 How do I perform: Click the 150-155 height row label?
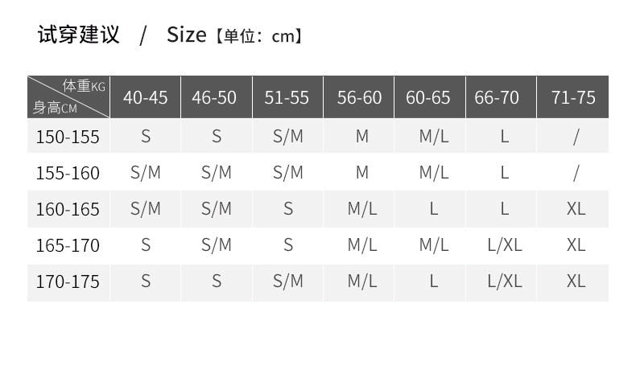coord(68,137)
